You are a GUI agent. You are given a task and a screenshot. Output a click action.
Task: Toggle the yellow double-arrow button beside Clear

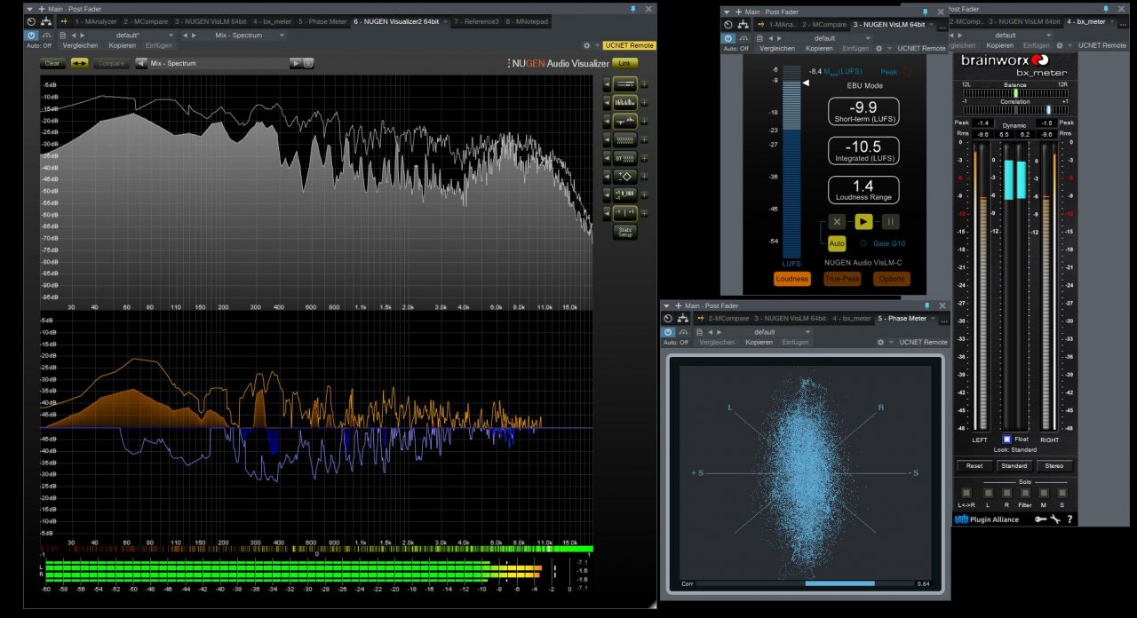[80, 63]
